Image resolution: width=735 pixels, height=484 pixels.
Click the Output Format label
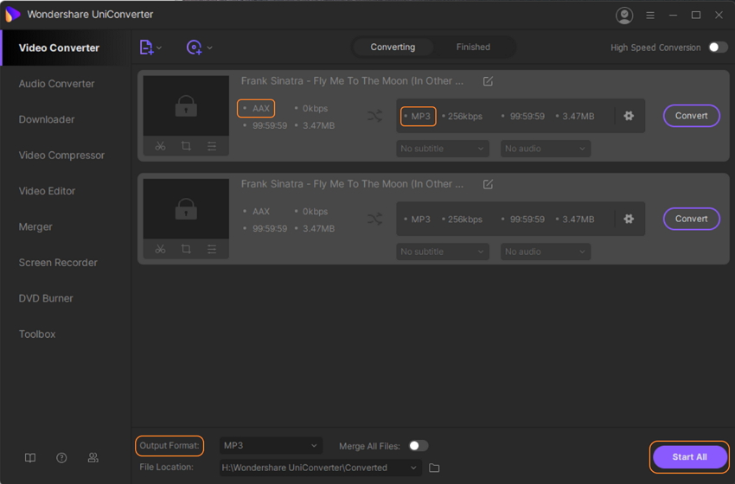click(x=169, y=446)
